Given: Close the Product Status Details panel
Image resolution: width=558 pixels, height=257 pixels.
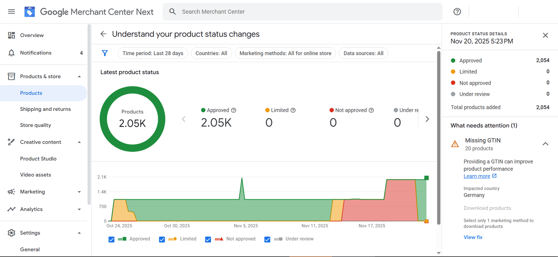Looking at the screenshot, I should pyautogui.click(x=545, y=35).
